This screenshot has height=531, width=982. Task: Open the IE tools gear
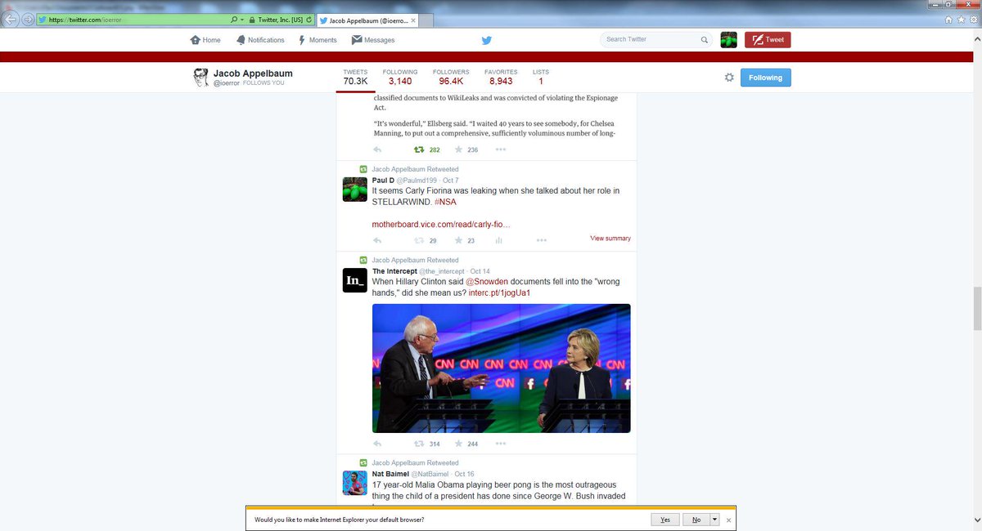(x=973, y=19)
